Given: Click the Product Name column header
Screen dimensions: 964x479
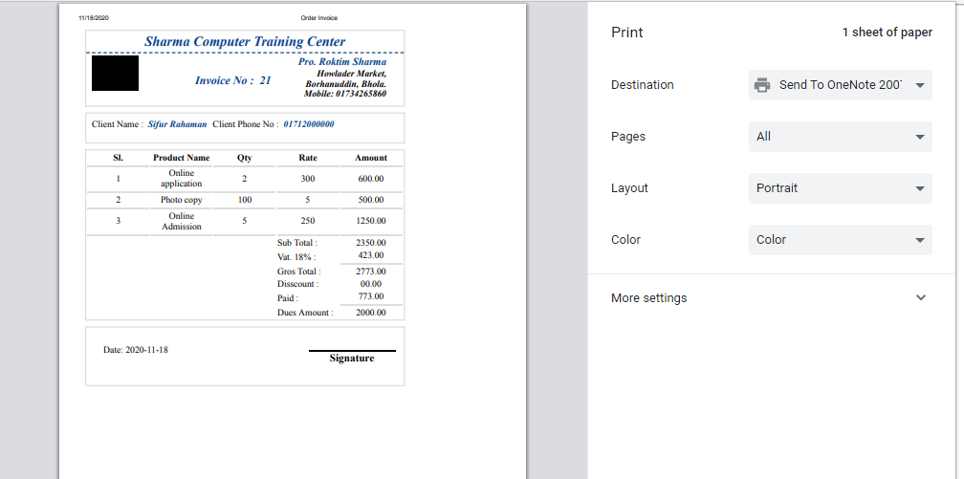Looking at the screenshot, I should [181, 158].
